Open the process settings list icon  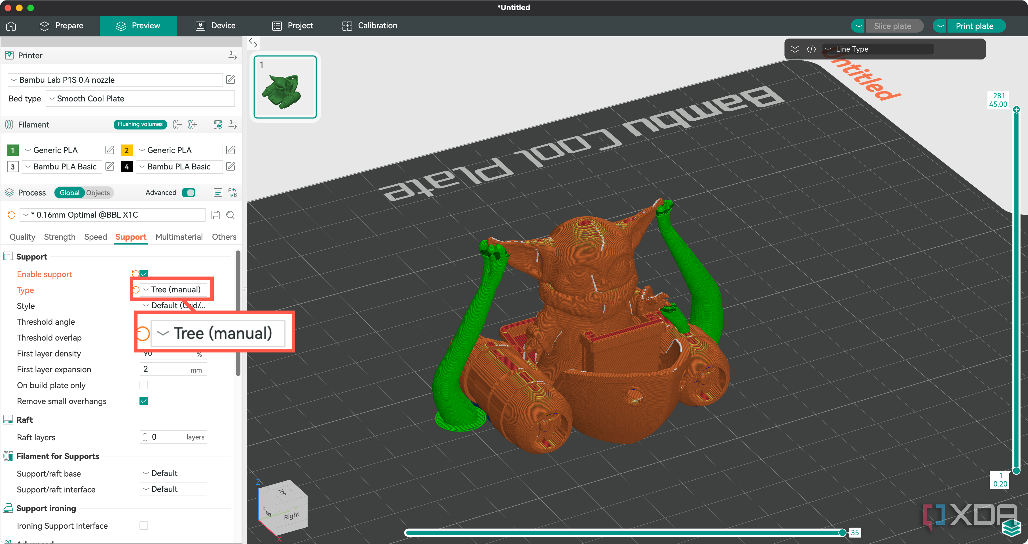coord(218,193)
